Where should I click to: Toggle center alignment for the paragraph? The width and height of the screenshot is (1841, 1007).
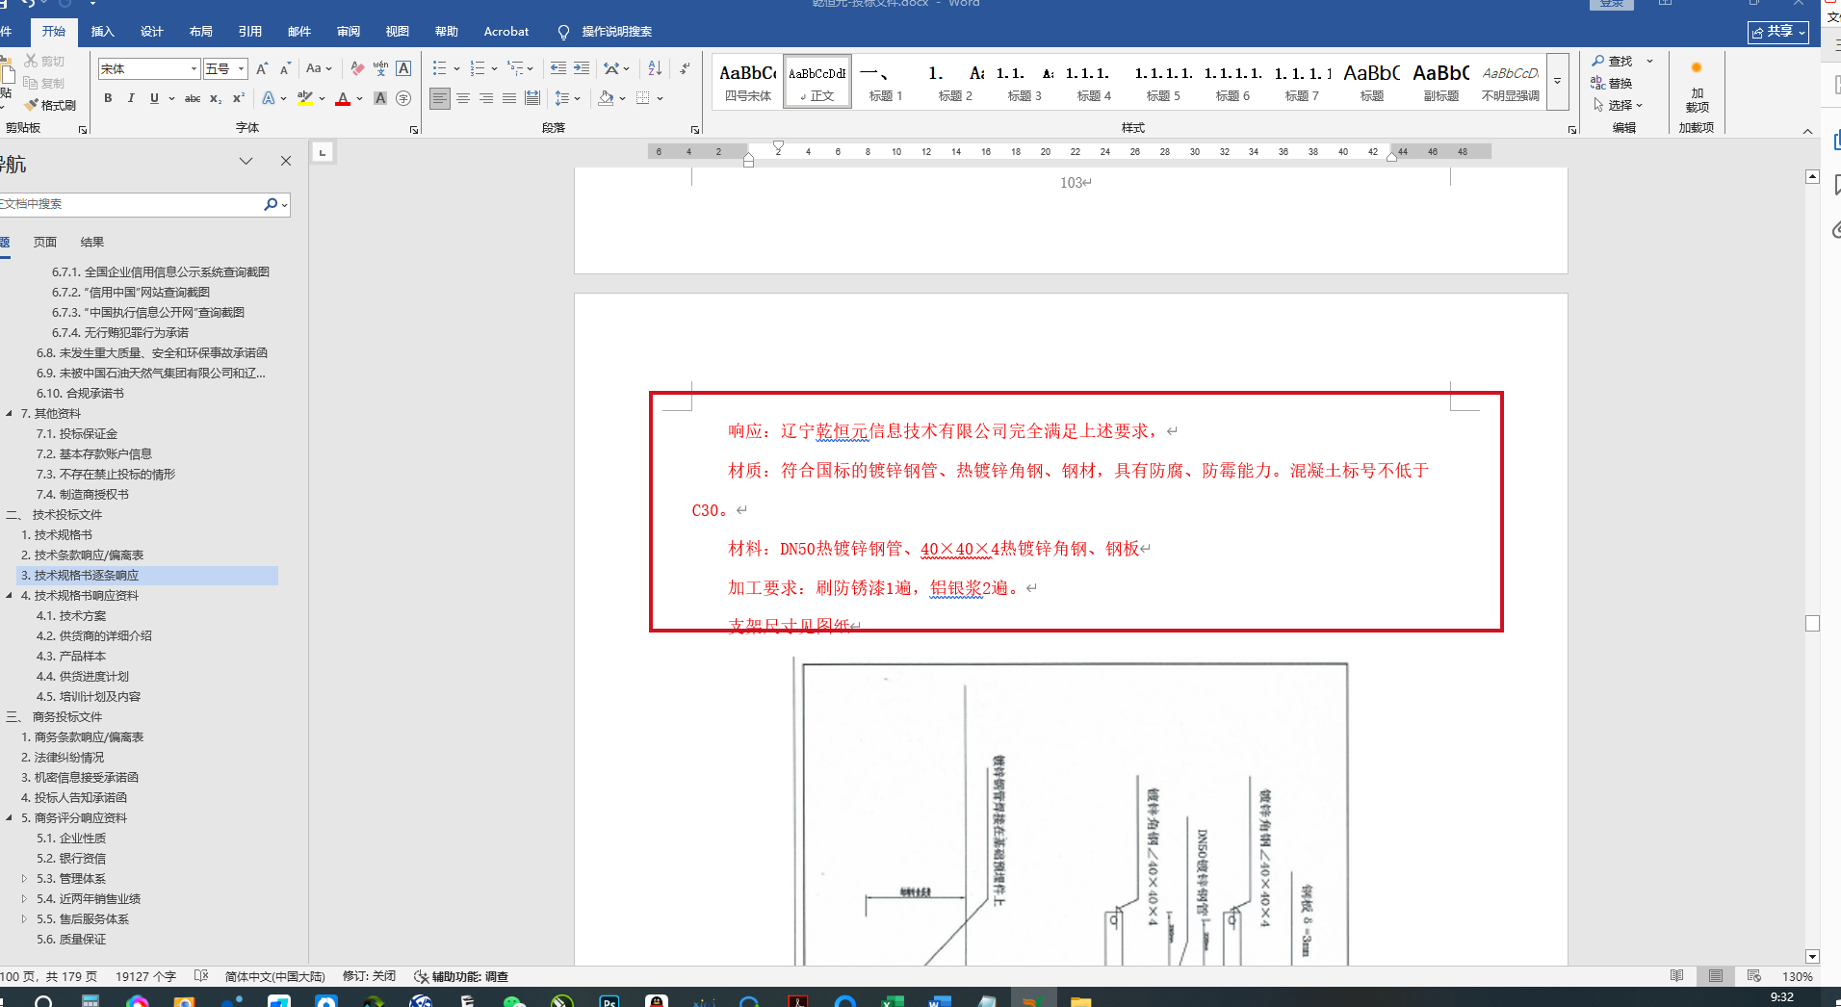coord(463,98)
